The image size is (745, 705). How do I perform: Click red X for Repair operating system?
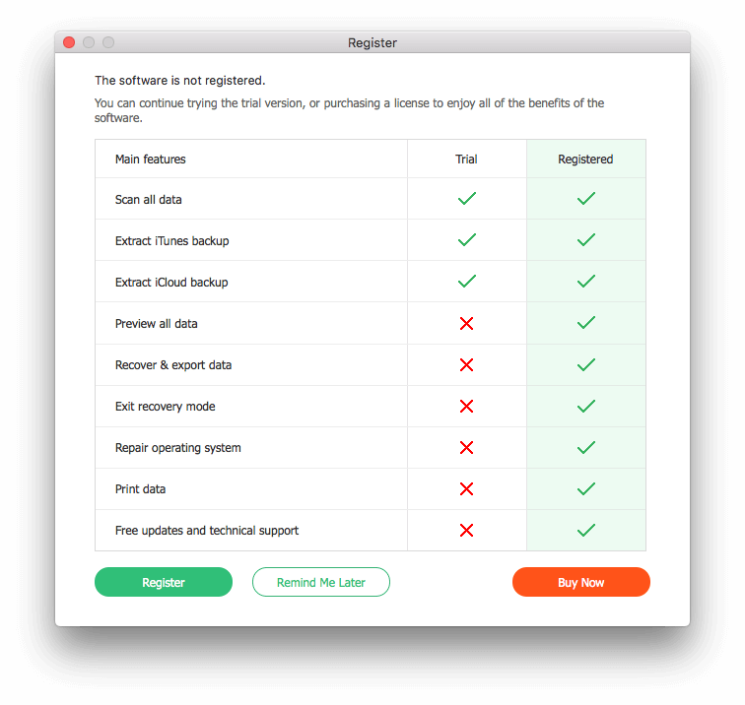[x=466, y=447]
